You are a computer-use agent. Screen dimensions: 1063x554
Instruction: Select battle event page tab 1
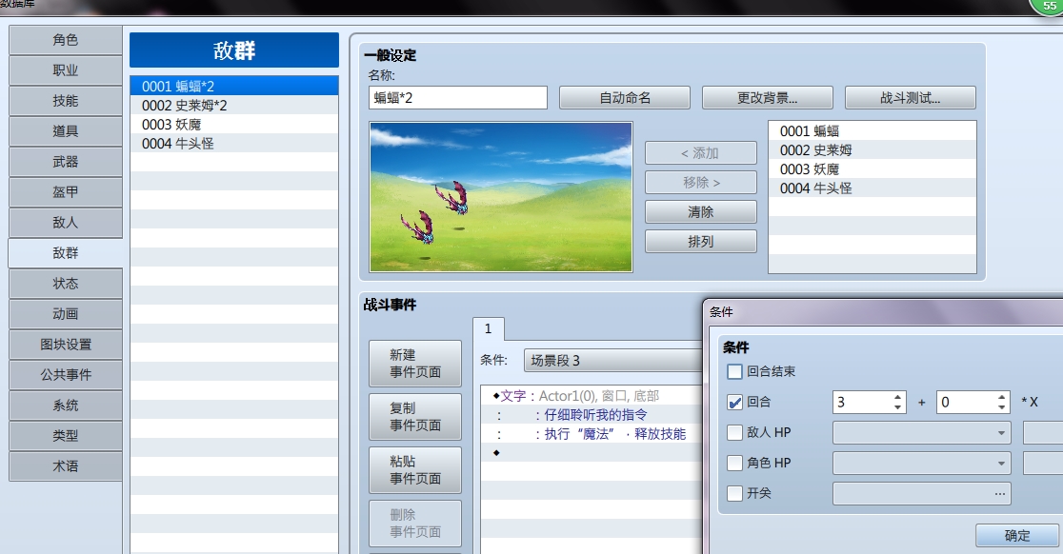[488, 328]
